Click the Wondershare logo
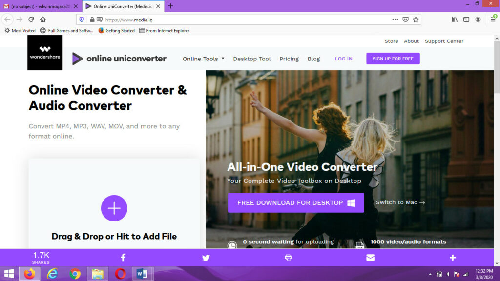 pyautogui.click(x=45, y=53)
